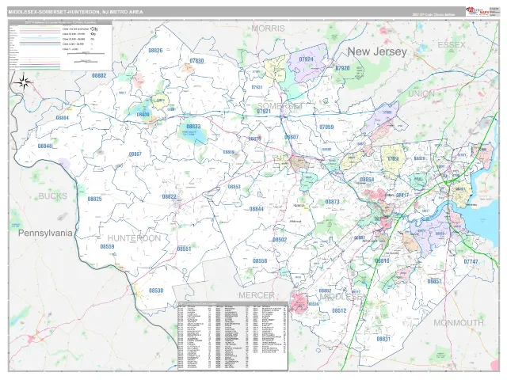Click the UNION county label
Image resolution: width=507 pixels, height=380 pixels.
421,93
